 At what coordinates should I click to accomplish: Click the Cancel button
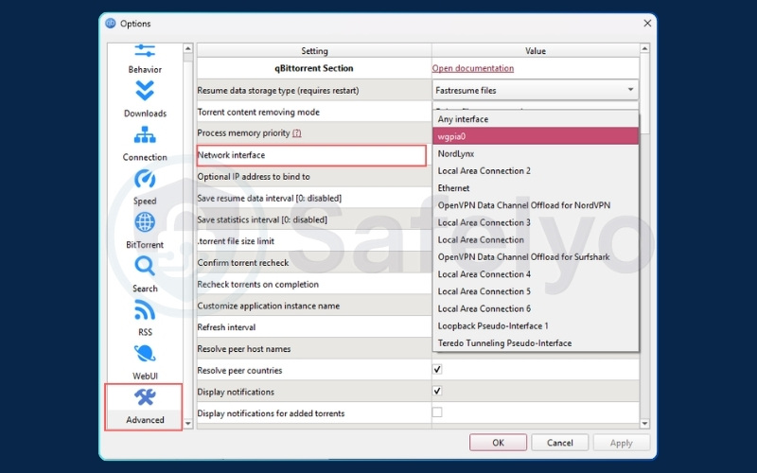(559, 443)
